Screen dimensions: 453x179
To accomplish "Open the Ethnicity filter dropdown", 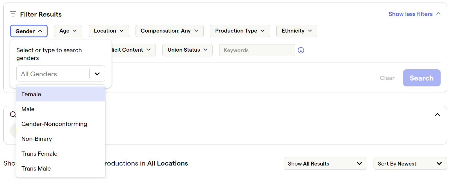I will tap(297, 31).
